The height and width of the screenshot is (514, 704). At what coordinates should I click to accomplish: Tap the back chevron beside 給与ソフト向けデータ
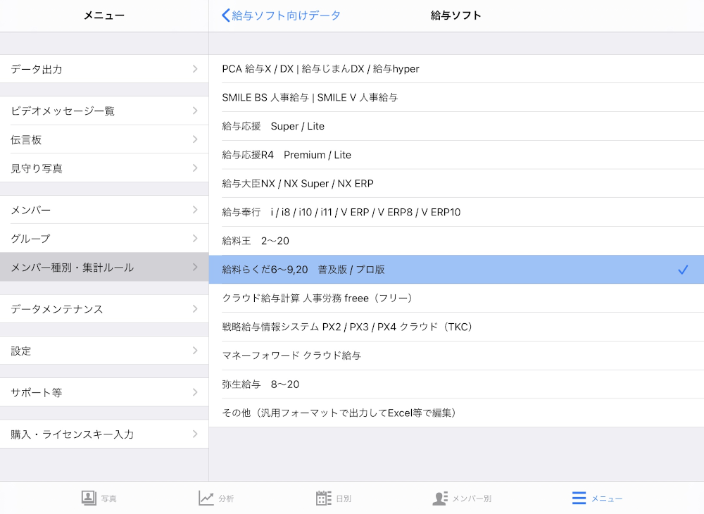pos(226,15)
